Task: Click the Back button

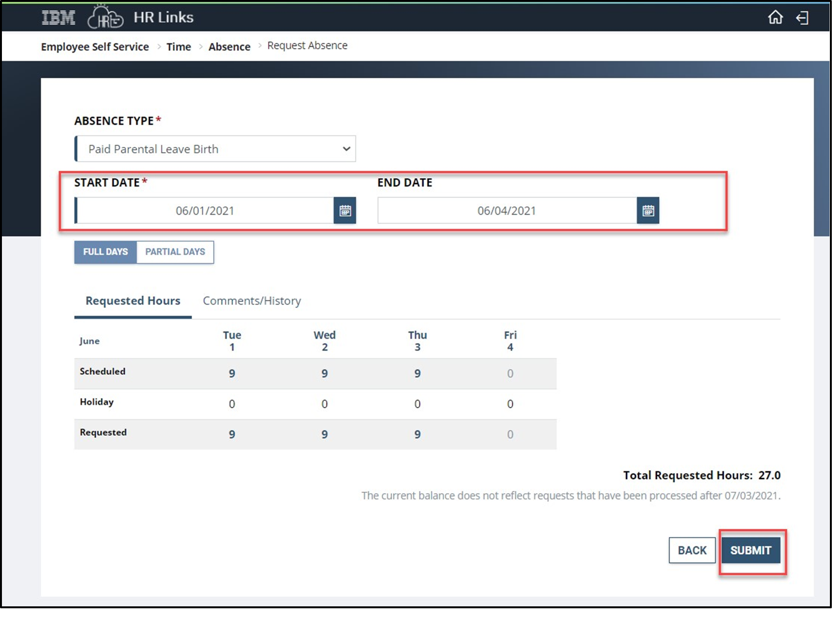Action: [x=692, y=550]
